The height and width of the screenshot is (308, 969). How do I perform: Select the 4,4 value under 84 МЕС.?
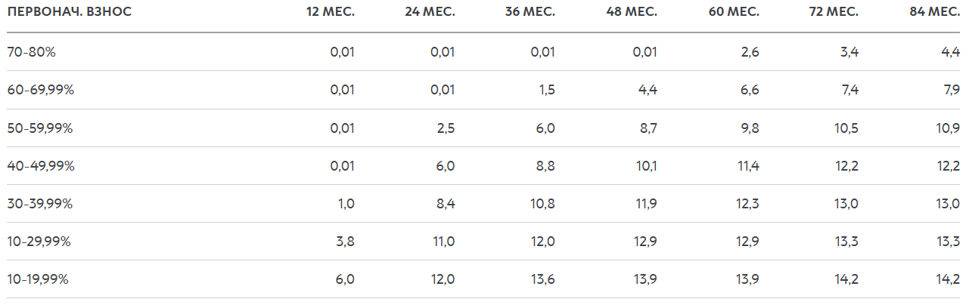coord(952,52)
